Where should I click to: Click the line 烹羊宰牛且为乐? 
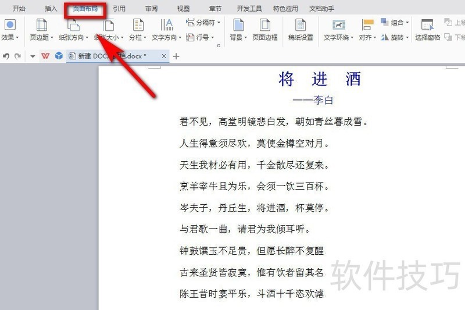213,186
